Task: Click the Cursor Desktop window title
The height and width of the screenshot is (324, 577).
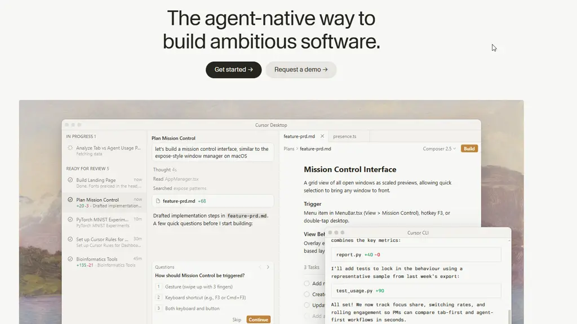Action: point(271,125)
